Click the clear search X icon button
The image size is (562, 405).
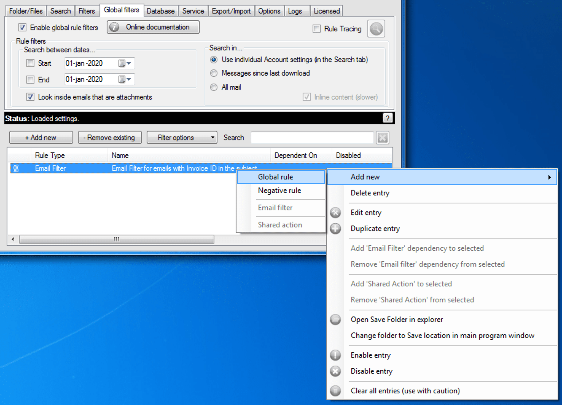pos(382,138)
